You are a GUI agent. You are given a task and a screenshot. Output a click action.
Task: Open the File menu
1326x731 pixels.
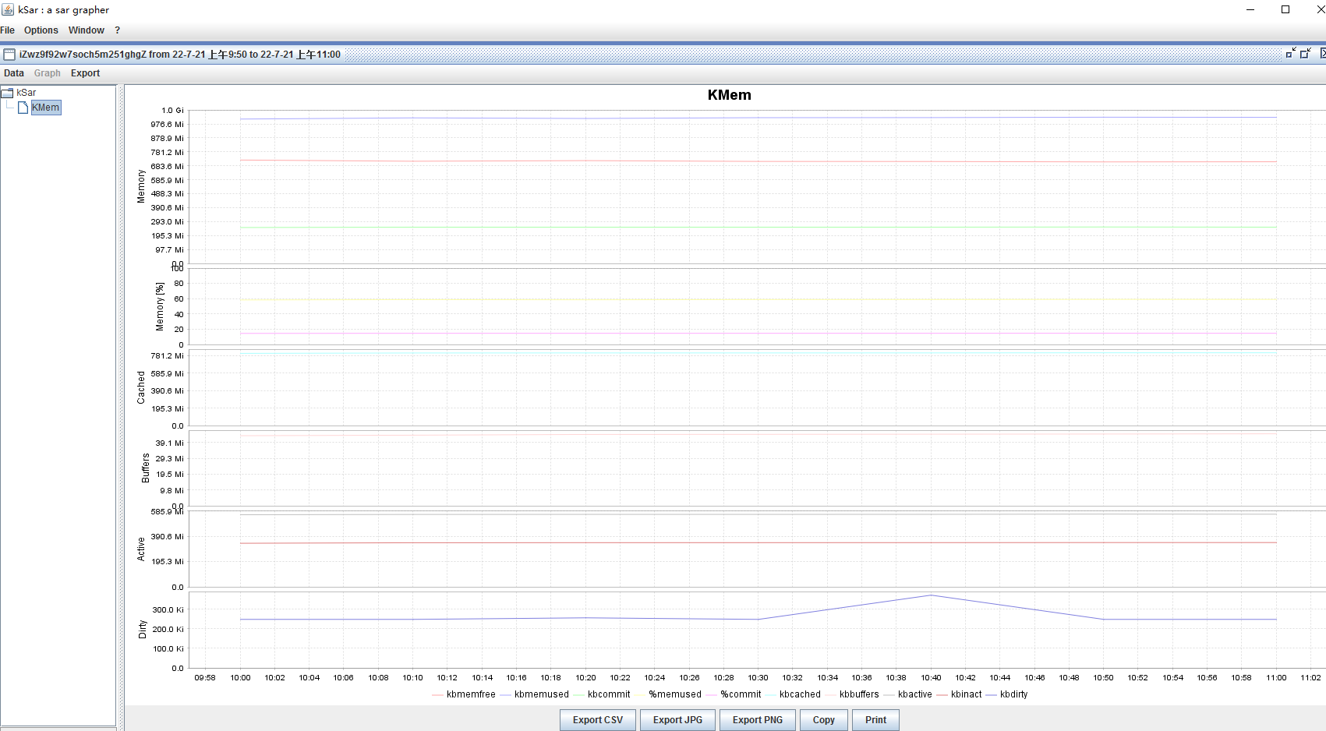coord(7,30)
